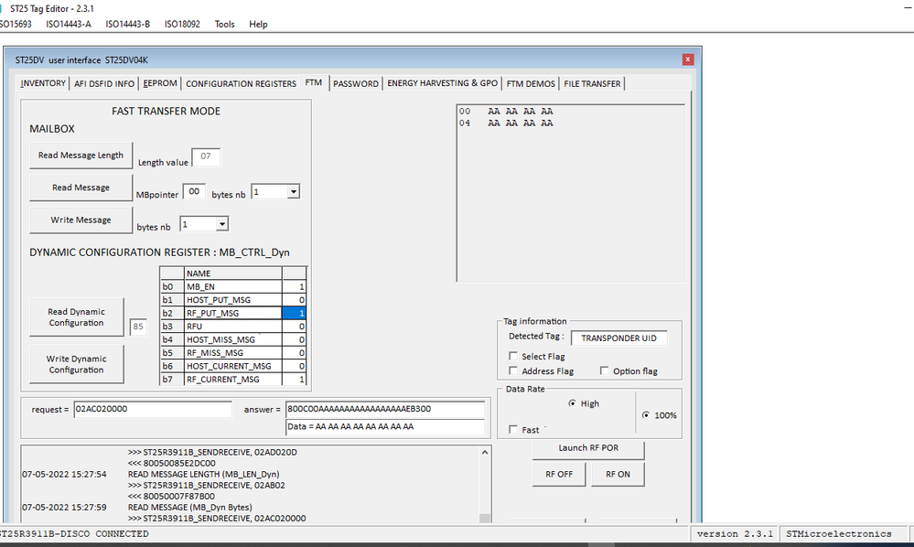Open the ISO15693 menu
This screenshot has width=914, height=547.
pyautogui.click(x=16, y=24)
